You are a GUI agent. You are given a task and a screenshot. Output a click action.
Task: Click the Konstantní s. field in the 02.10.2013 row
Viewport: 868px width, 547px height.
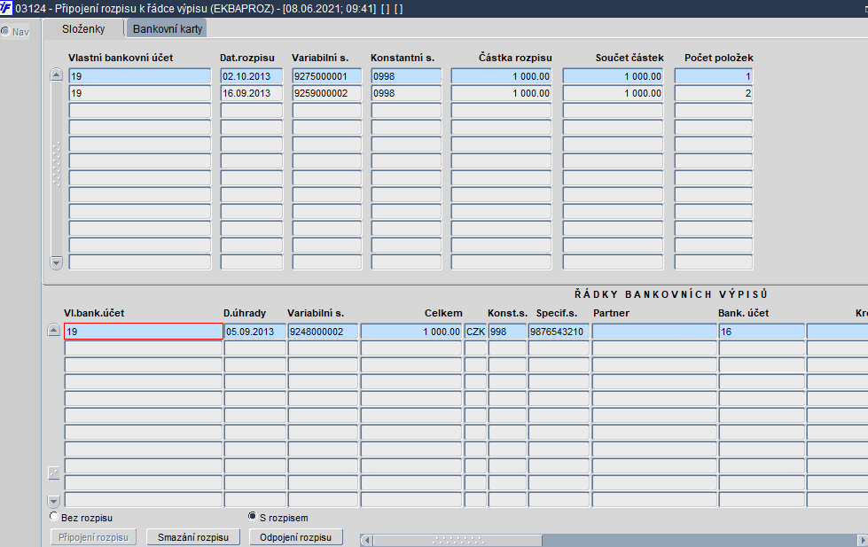point(406,76)
